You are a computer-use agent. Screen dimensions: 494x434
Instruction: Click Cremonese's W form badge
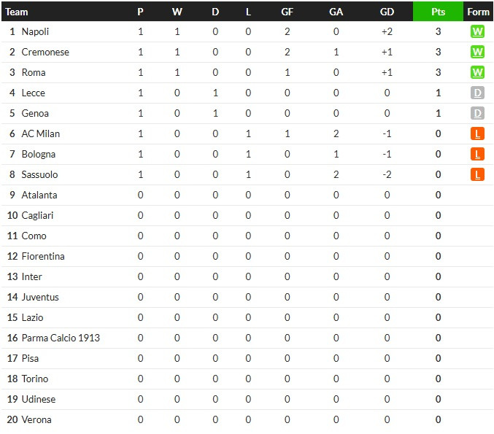point(477,52)
